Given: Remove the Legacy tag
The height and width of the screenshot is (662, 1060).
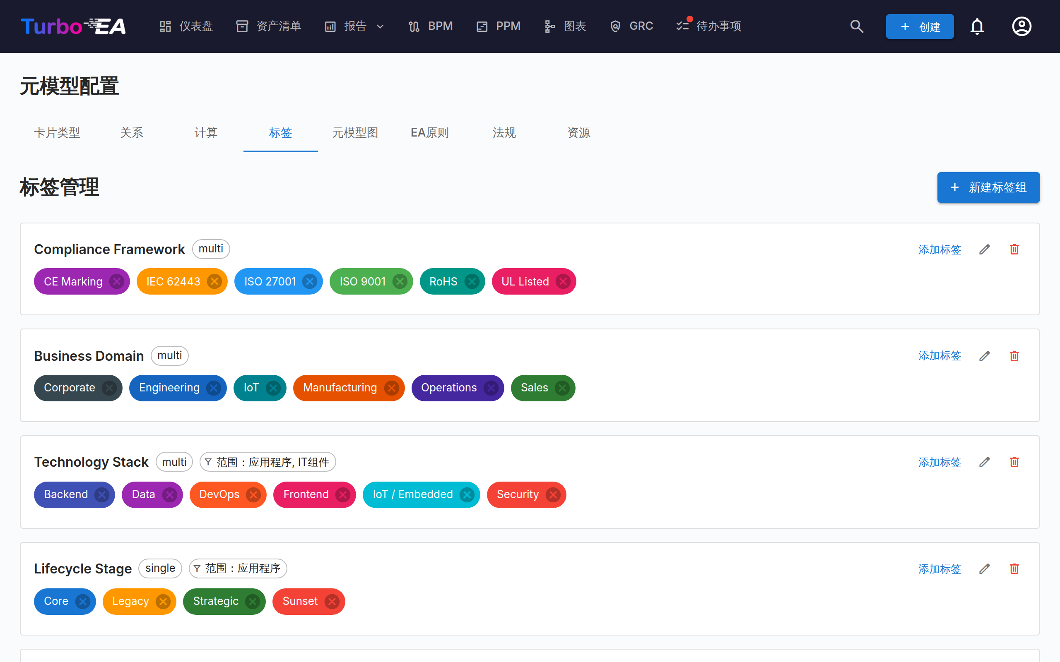Looking at the screenshot, I should (x=163, y=602).
